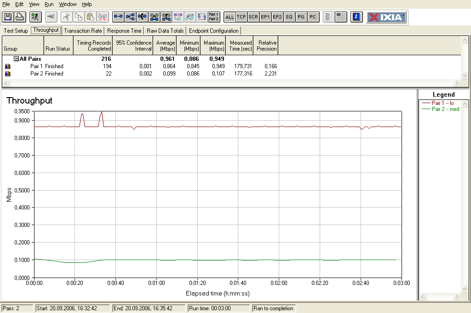Image resolution: width=471 pixels, height=313 pixels.
Task: Toggle the SQ filter button
Action: coord(289,17)
